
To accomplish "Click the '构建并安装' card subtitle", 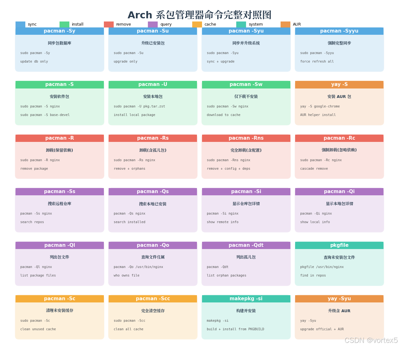I will click(x=246, y=311).
